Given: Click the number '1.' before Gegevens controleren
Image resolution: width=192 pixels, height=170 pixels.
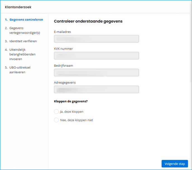Looking at the screenshot, I should [6, 20].
